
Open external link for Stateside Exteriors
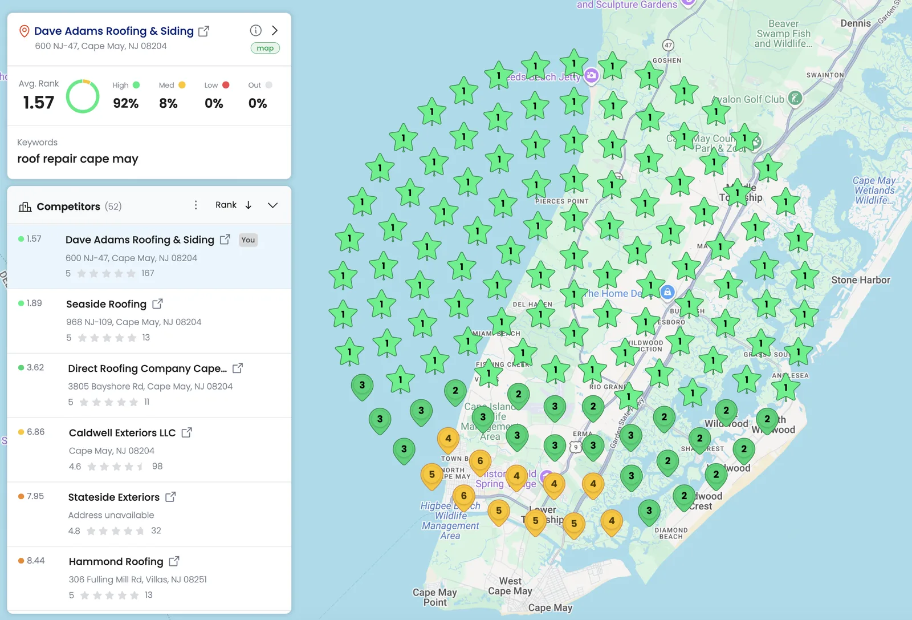(x=170, y=497)
